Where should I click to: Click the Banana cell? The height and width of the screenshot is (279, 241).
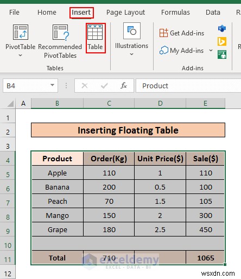[x=58, y=187]
